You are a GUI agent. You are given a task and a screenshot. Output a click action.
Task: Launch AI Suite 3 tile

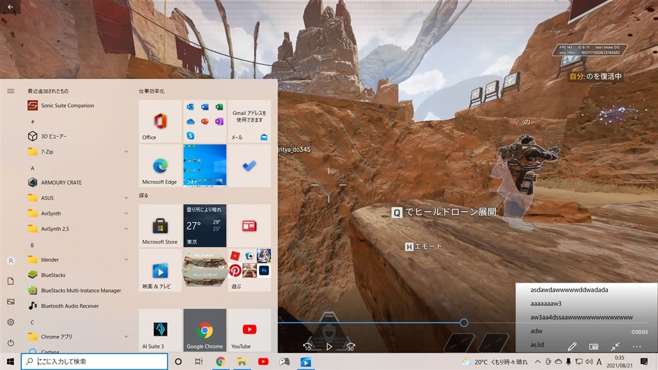pos(160,330)
